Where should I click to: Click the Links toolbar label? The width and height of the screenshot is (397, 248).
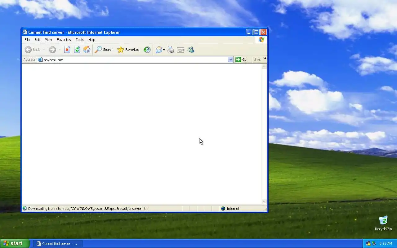[x=257, y=60]
